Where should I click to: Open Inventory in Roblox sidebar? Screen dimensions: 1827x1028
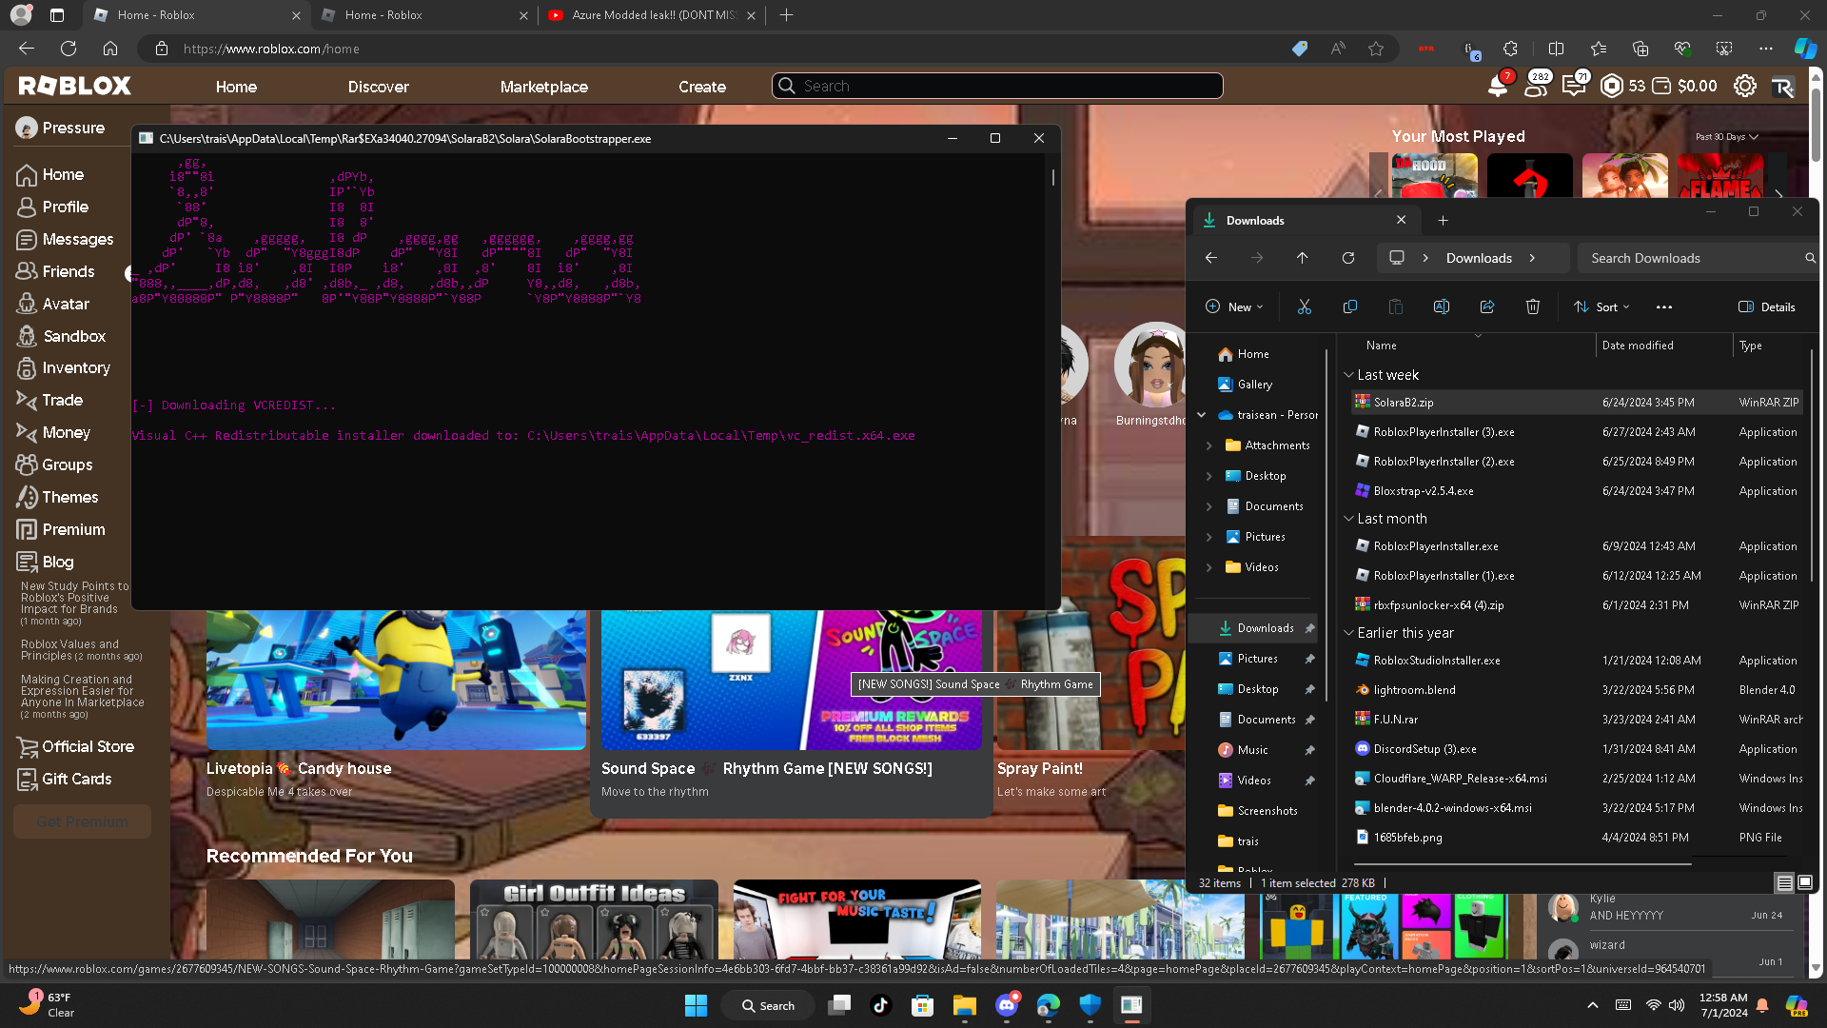tap(76, 367)
